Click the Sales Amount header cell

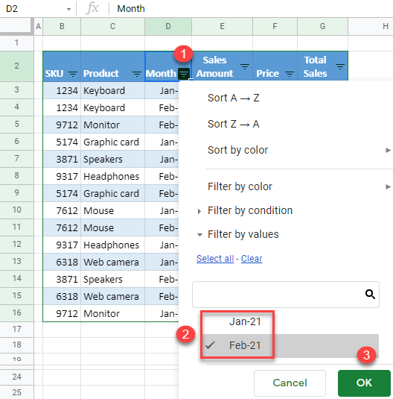[x=223, y=66]
